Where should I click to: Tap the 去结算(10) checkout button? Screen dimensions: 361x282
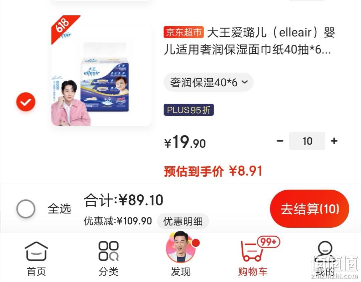[x=310, y=209]
